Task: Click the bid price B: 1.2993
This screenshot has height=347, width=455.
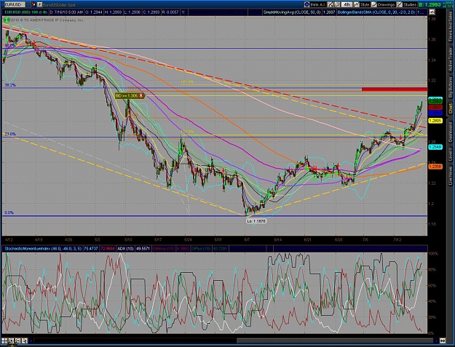Action: pyautogui.click(x=430, y=4)
